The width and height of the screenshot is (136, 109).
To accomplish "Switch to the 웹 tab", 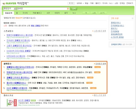I will tap(17, 13).
